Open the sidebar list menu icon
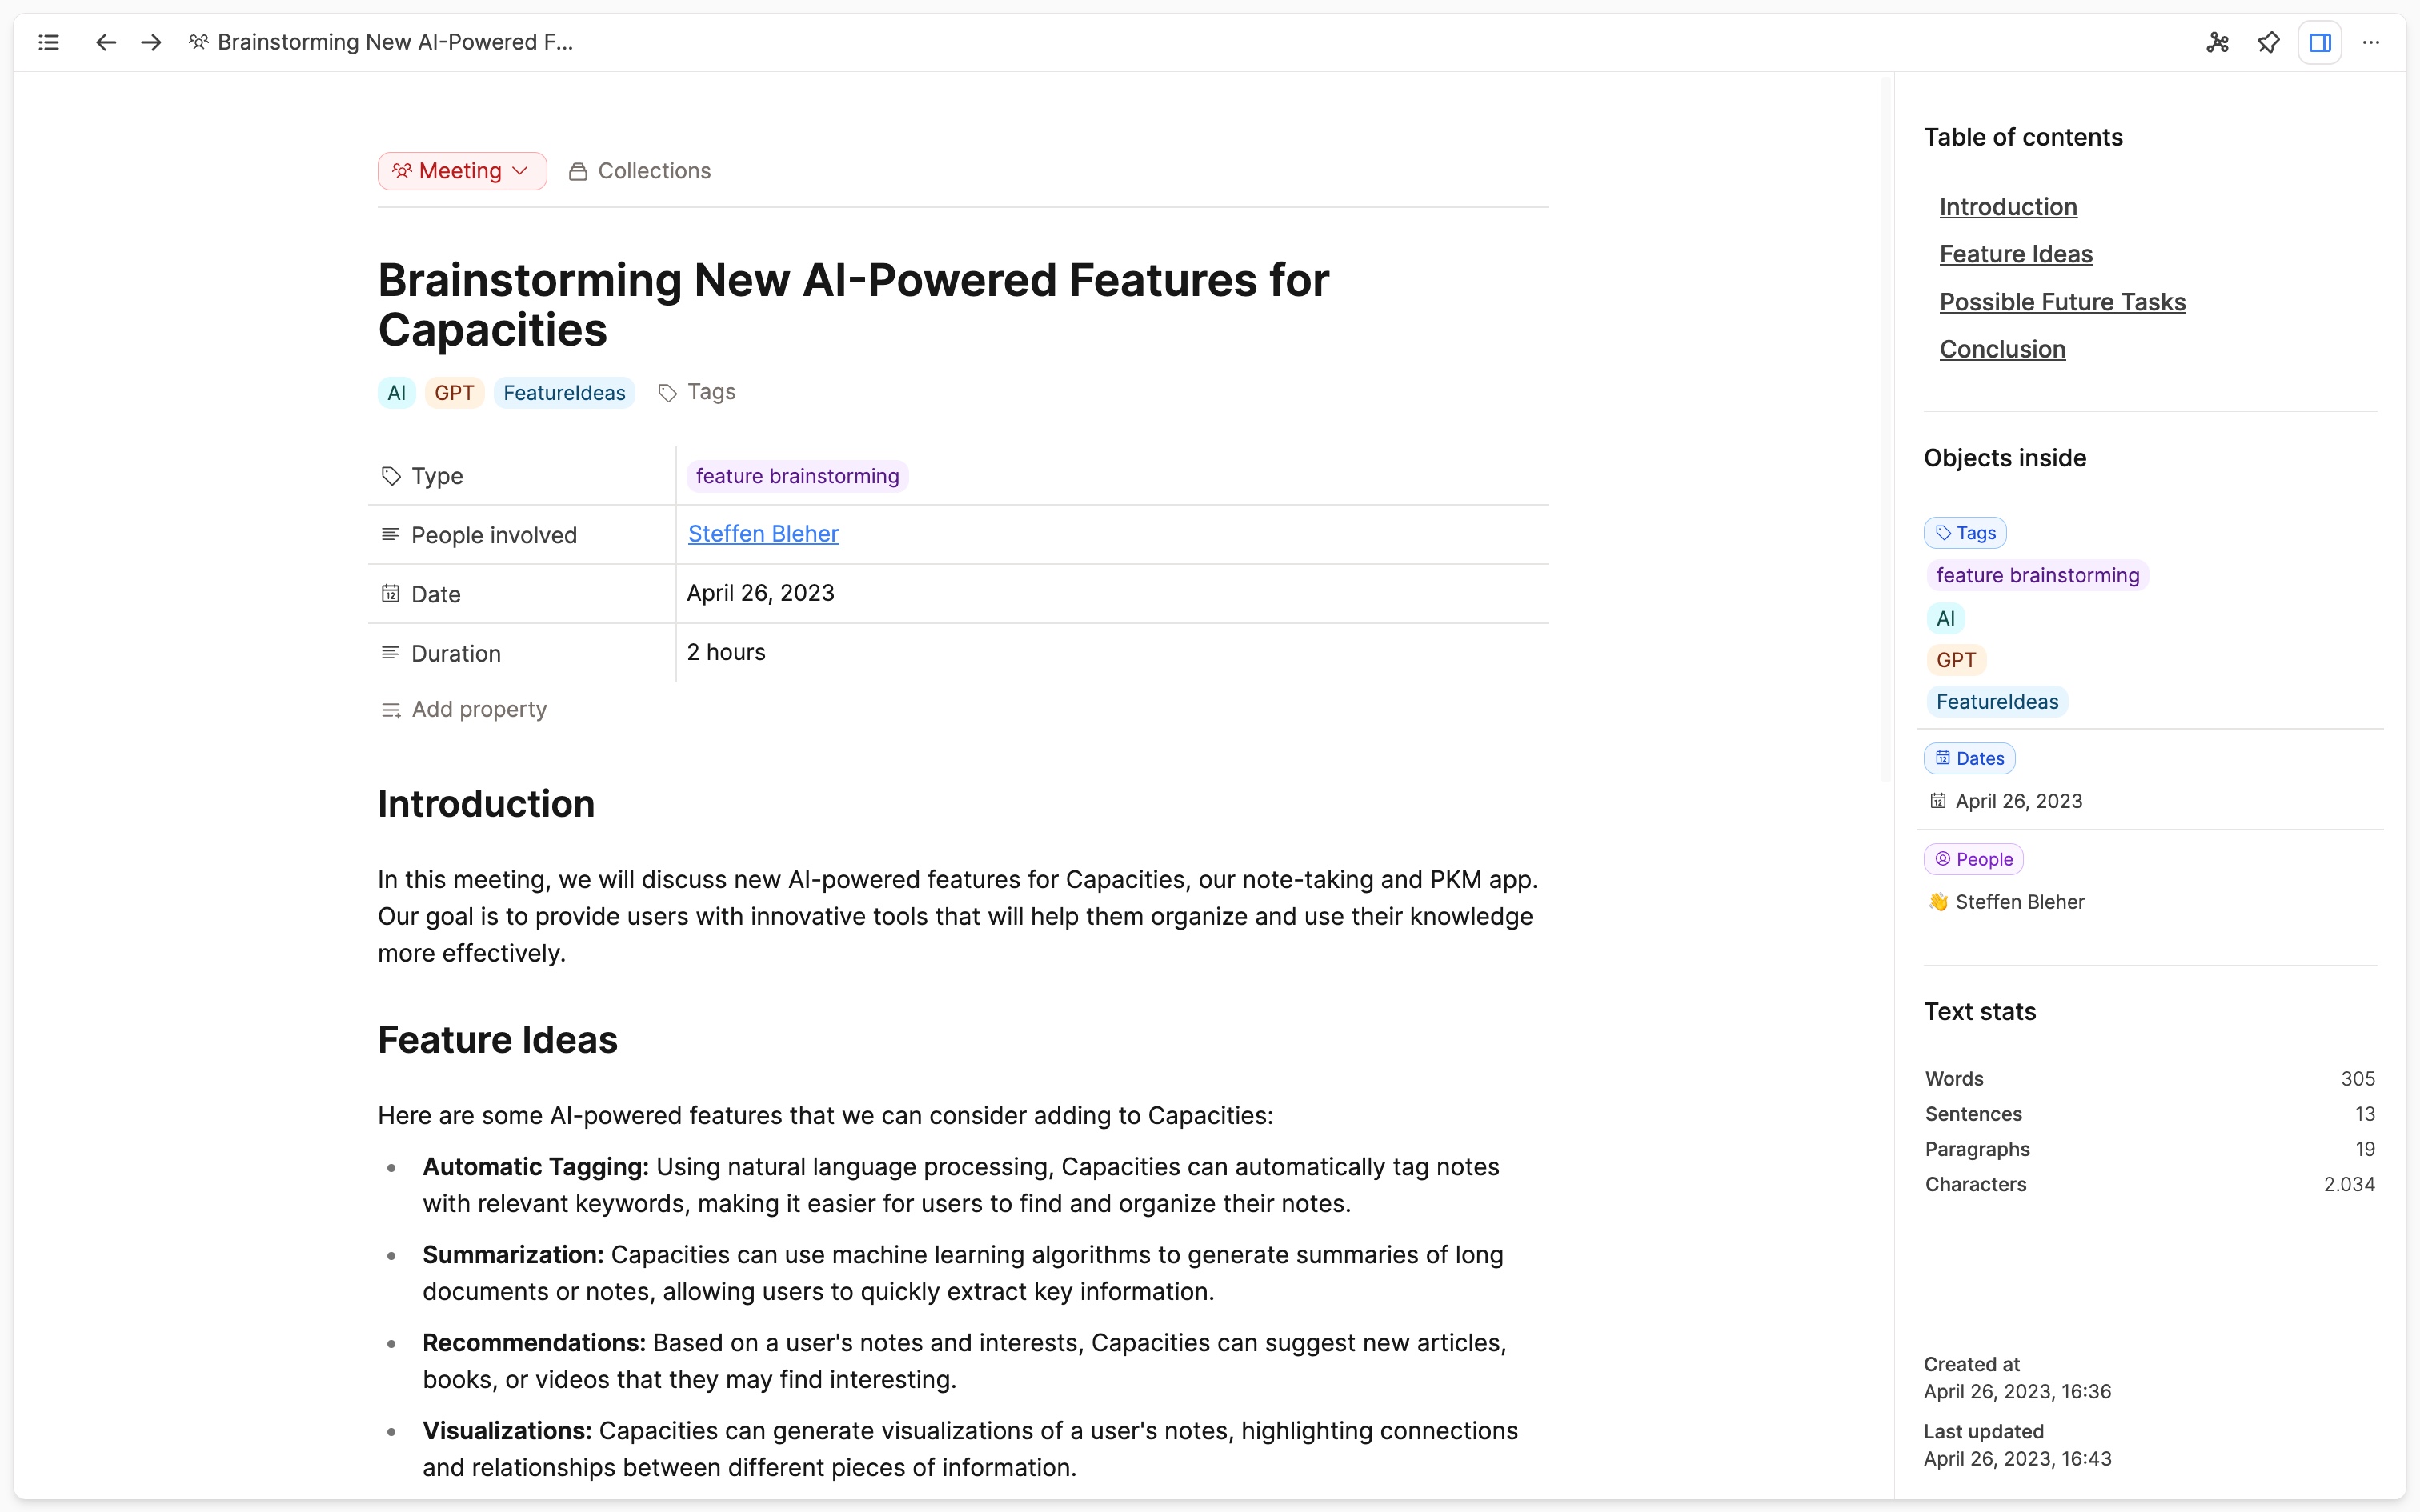The height and width of the screenshot is (1512, 2420). (48, 42)
